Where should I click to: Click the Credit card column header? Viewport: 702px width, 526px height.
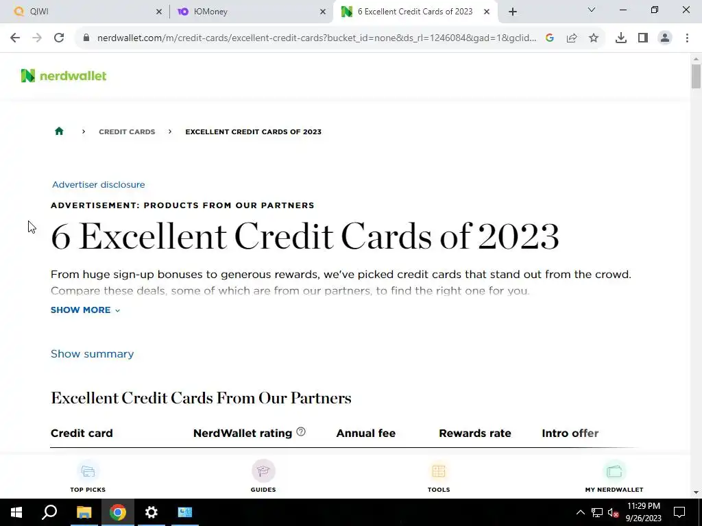(x=82, y=433)
